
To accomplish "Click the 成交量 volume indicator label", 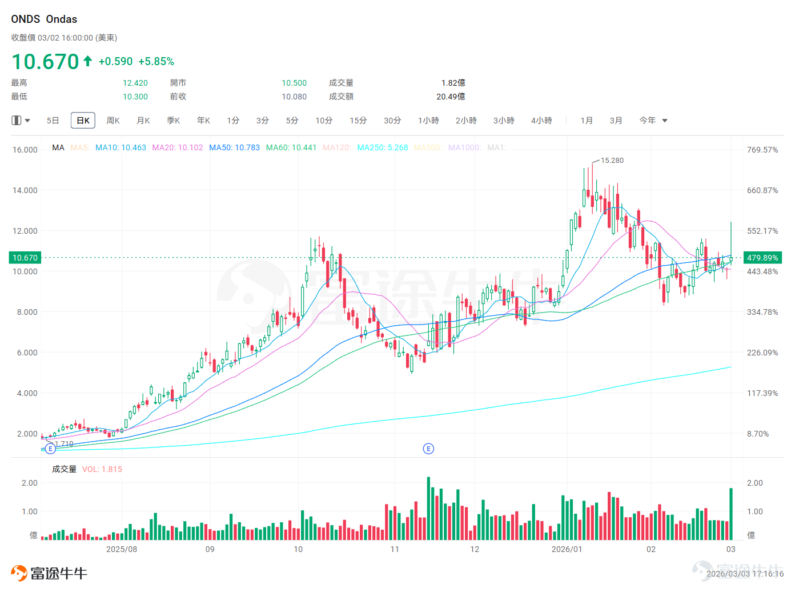I will click(64, 469).
